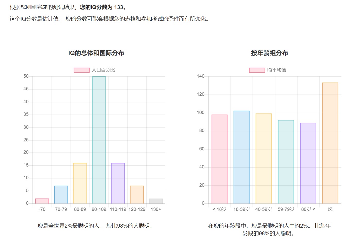Viewport: 362px width, 242px height.
Task: Click the 120-129 axis label
Action: (x=137, y=209)
